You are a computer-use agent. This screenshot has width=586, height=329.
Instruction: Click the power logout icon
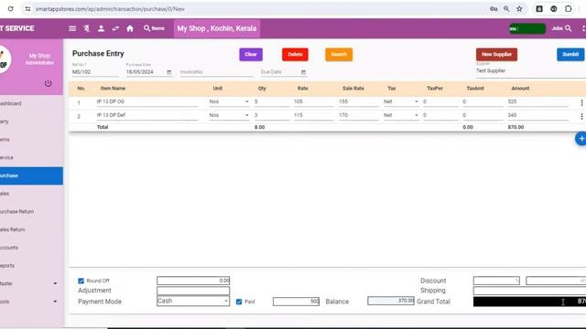pos(48,83)
